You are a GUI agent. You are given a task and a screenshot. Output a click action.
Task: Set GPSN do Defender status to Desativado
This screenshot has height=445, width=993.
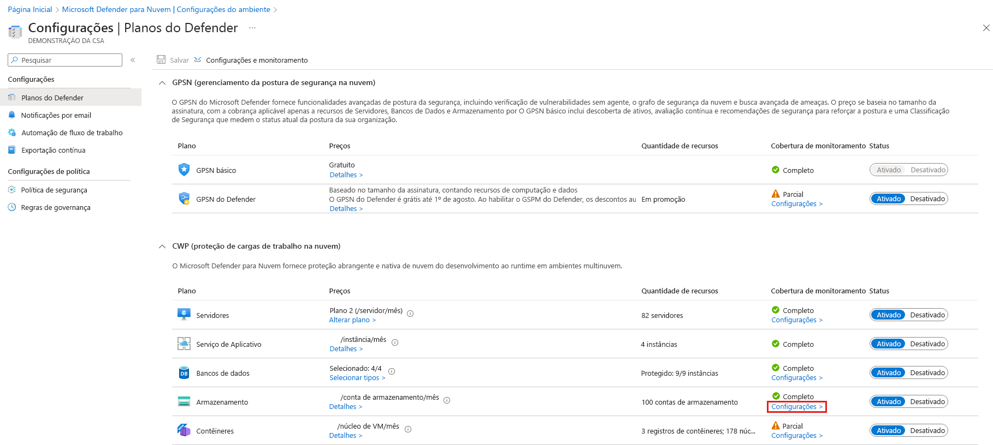click(x=927, y=199)
